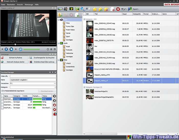
Task: Click the player detach window icon
Action: (55, 49)
